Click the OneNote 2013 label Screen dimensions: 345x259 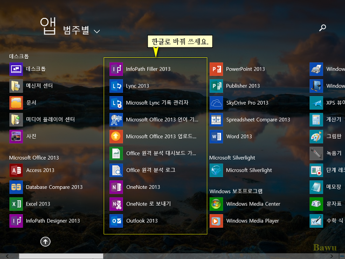point(143,187)
